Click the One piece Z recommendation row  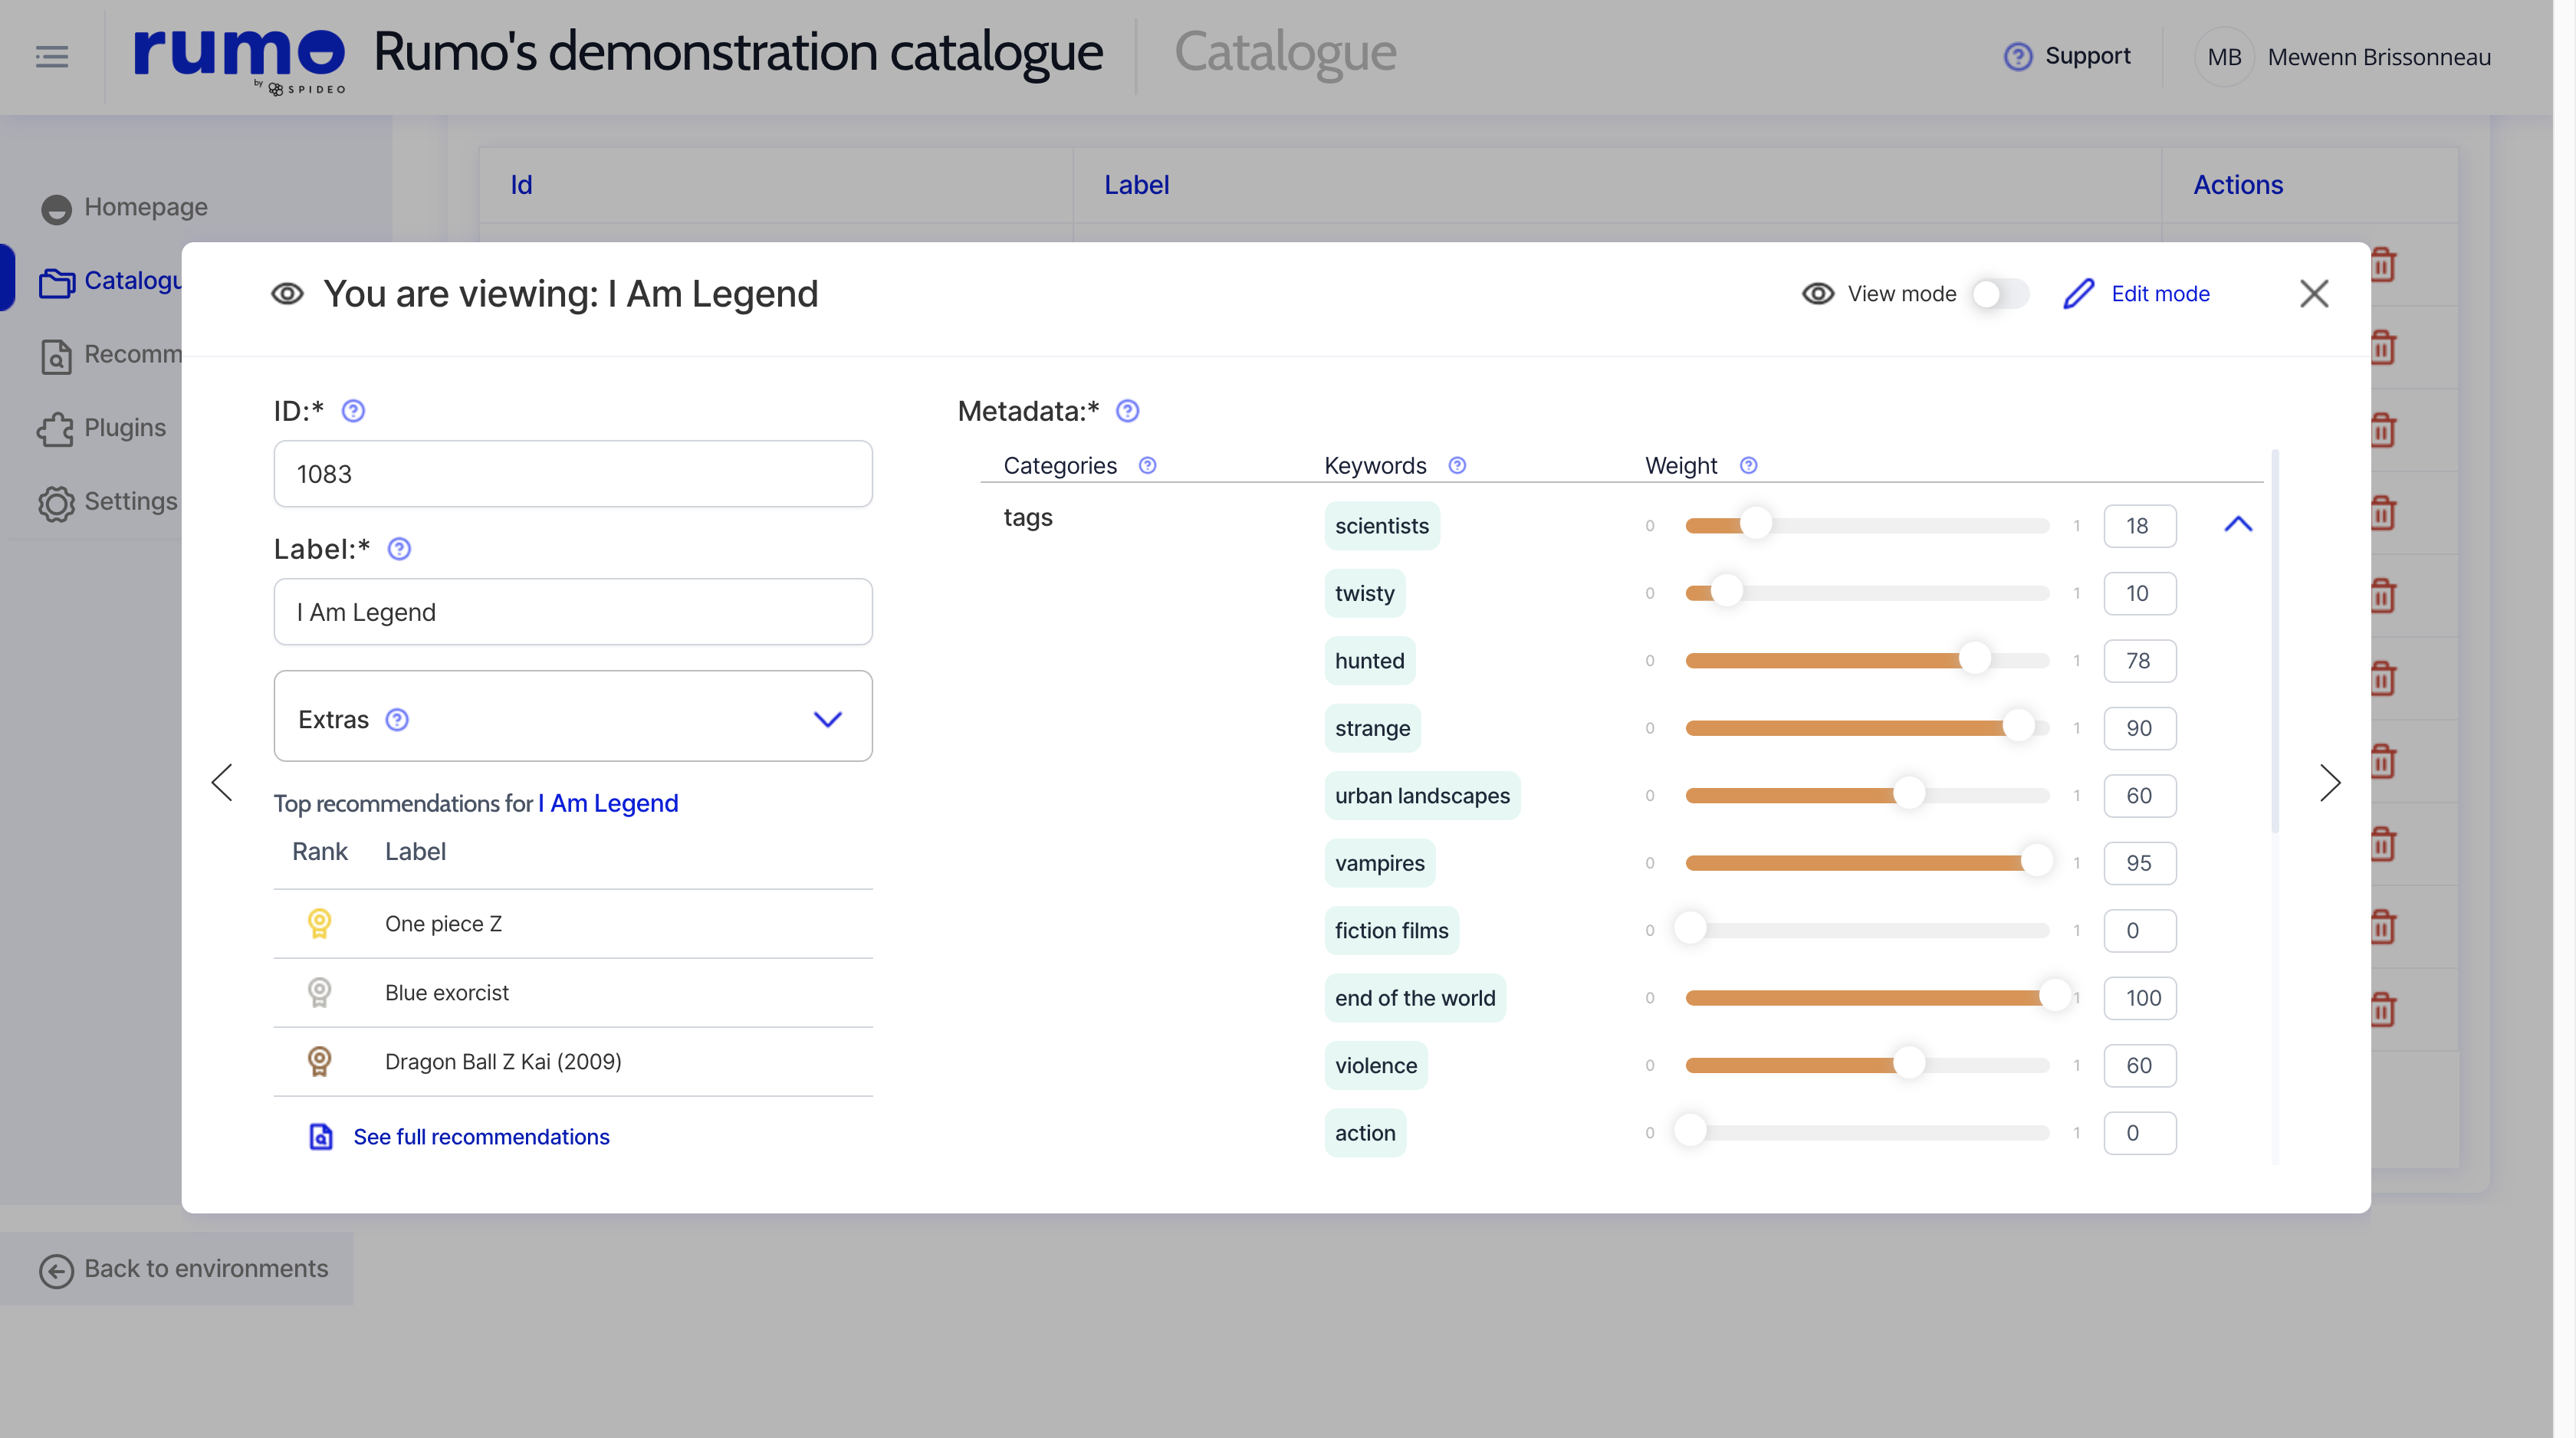[x=573, y=924]
